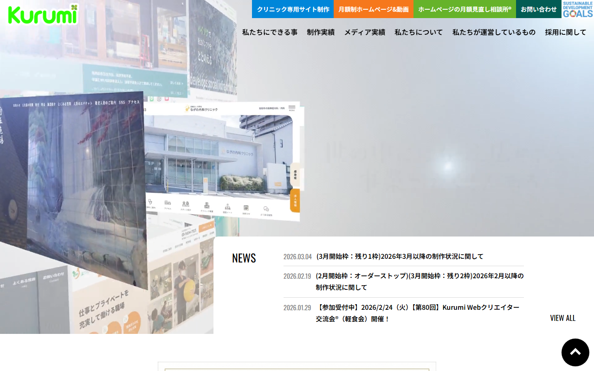
Task: Open 私たちについて navigation item
Action: [419, 32]
